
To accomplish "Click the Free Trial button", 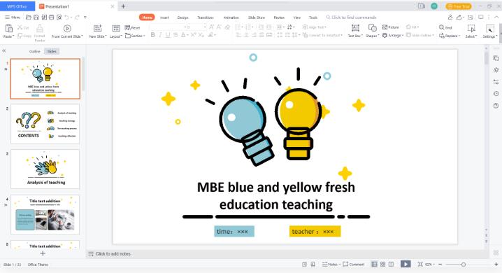I will coord(459,6).
